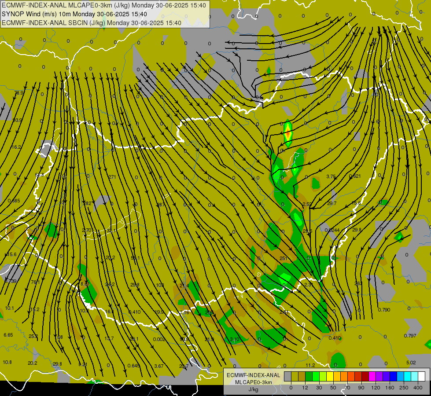Click the gray swatch in the legend
The image size is (431, 396).
click(x=288, y=377)
